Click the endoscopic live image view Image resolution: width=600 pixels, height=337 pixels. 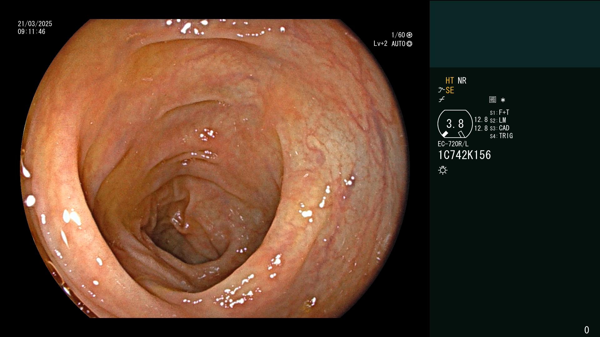pyautogui.click(x=215, y=168)
